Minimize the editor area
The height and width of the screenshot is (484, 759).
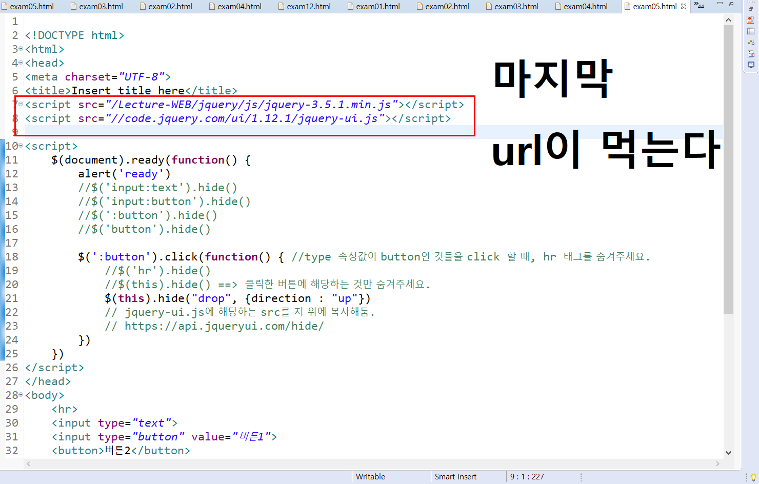[720, 4]
